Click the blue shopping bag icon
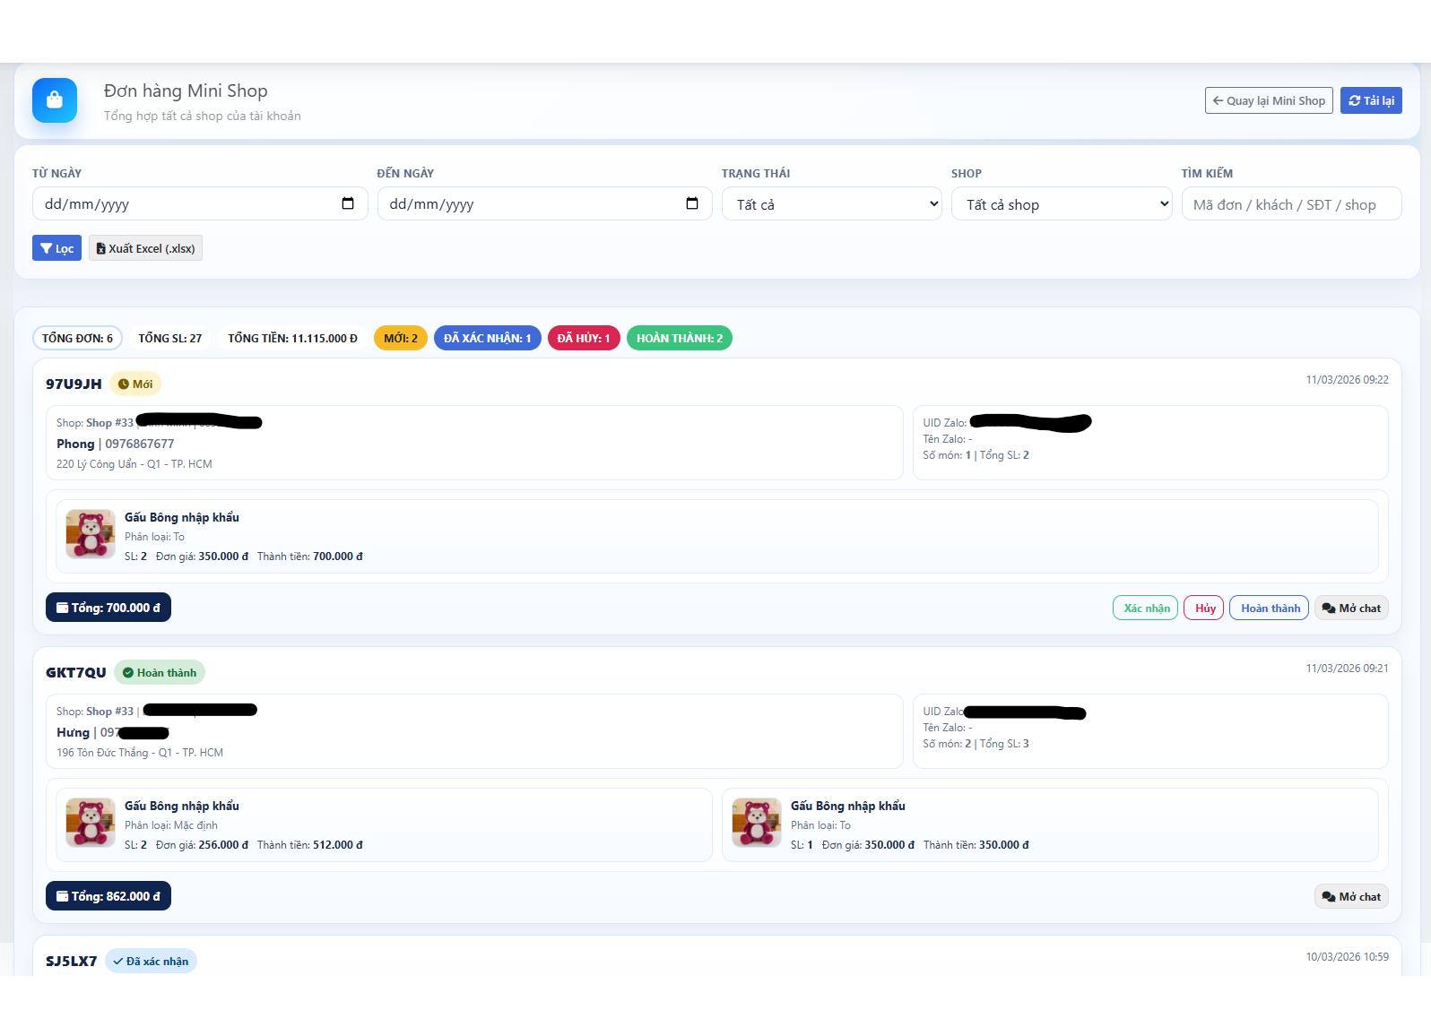The width and height of the screenshot is (1431, 1027). pos(55,100)
